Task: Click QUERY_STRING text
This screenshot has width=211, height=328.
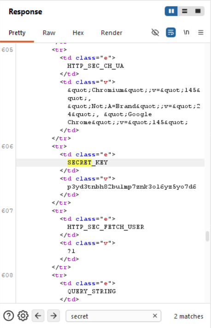Action: click(x=92, y=291)
